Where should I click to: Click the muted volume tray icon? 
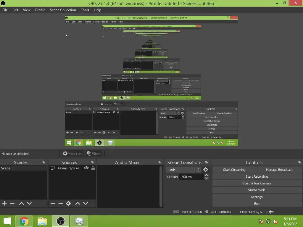click(x=275, y=221)
